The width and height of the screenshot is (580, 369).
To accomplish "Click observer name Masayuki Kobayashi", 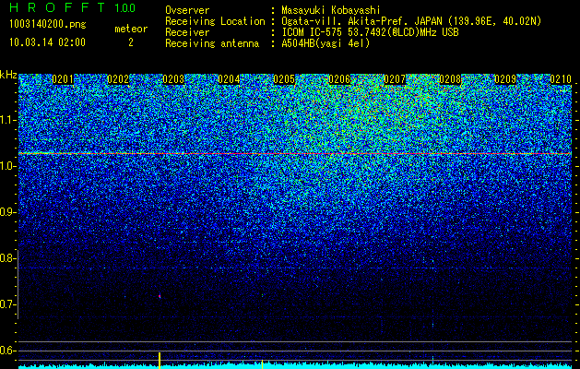I will tap(331, 10).
